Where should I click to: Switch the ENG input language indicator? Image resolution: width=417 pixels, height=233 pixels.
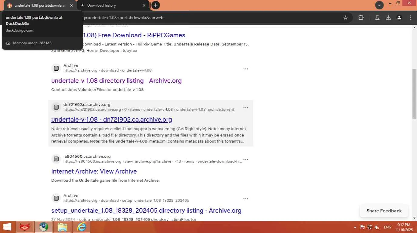point(387,227)
